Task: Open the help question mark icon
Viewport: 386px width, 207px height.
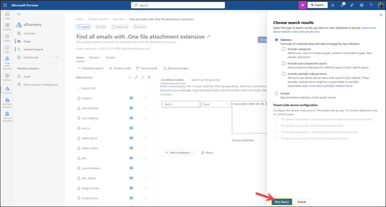Action: pyautogui.click(x=371, y=5)
